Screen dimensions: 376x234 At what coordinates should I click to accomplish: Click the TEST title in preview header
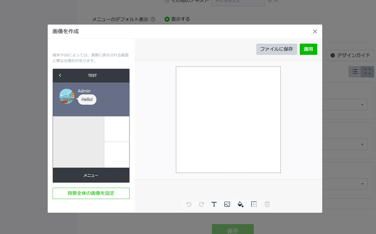(92, 75)
